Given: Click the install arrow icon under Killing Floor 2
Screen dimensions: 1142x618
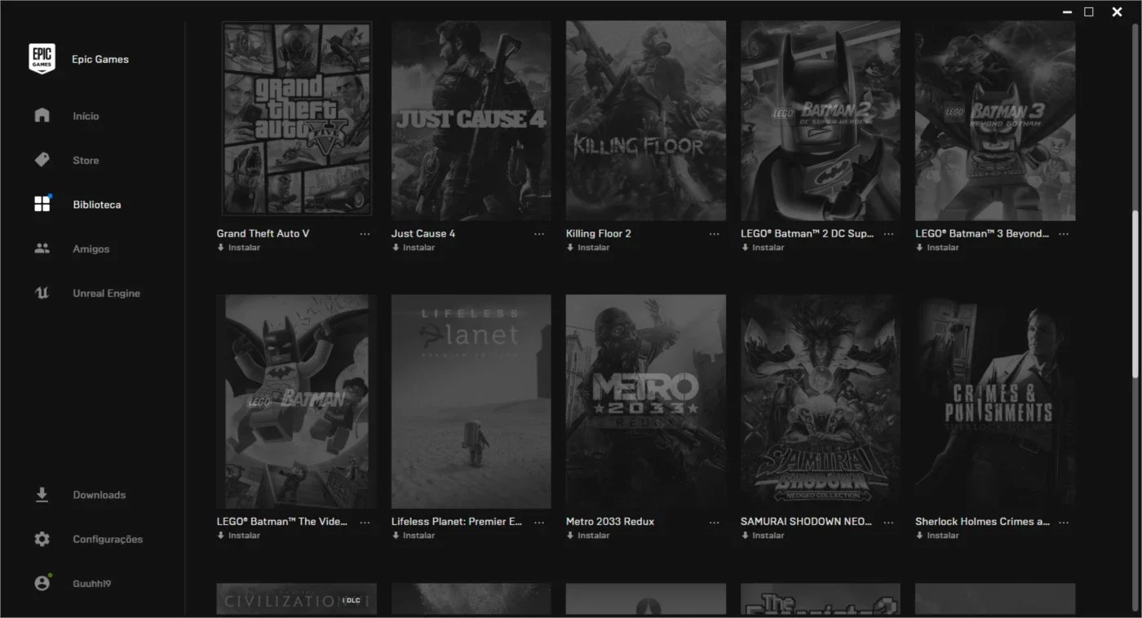Looking at the screenshot, I should pos(570,247).
